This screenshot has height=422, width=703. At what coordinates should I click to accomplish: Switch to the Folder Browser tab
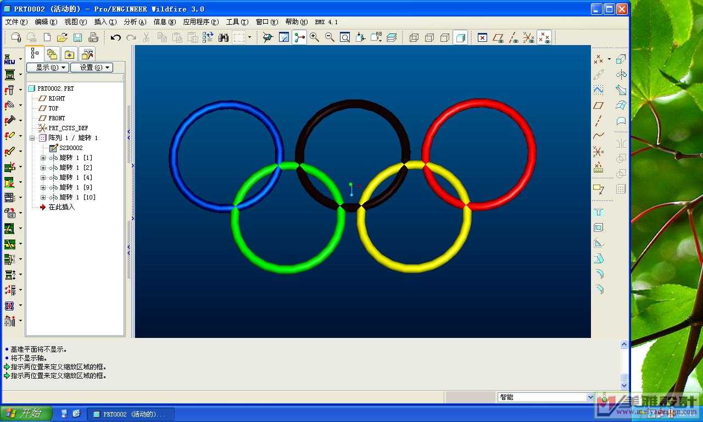[52, 54]
